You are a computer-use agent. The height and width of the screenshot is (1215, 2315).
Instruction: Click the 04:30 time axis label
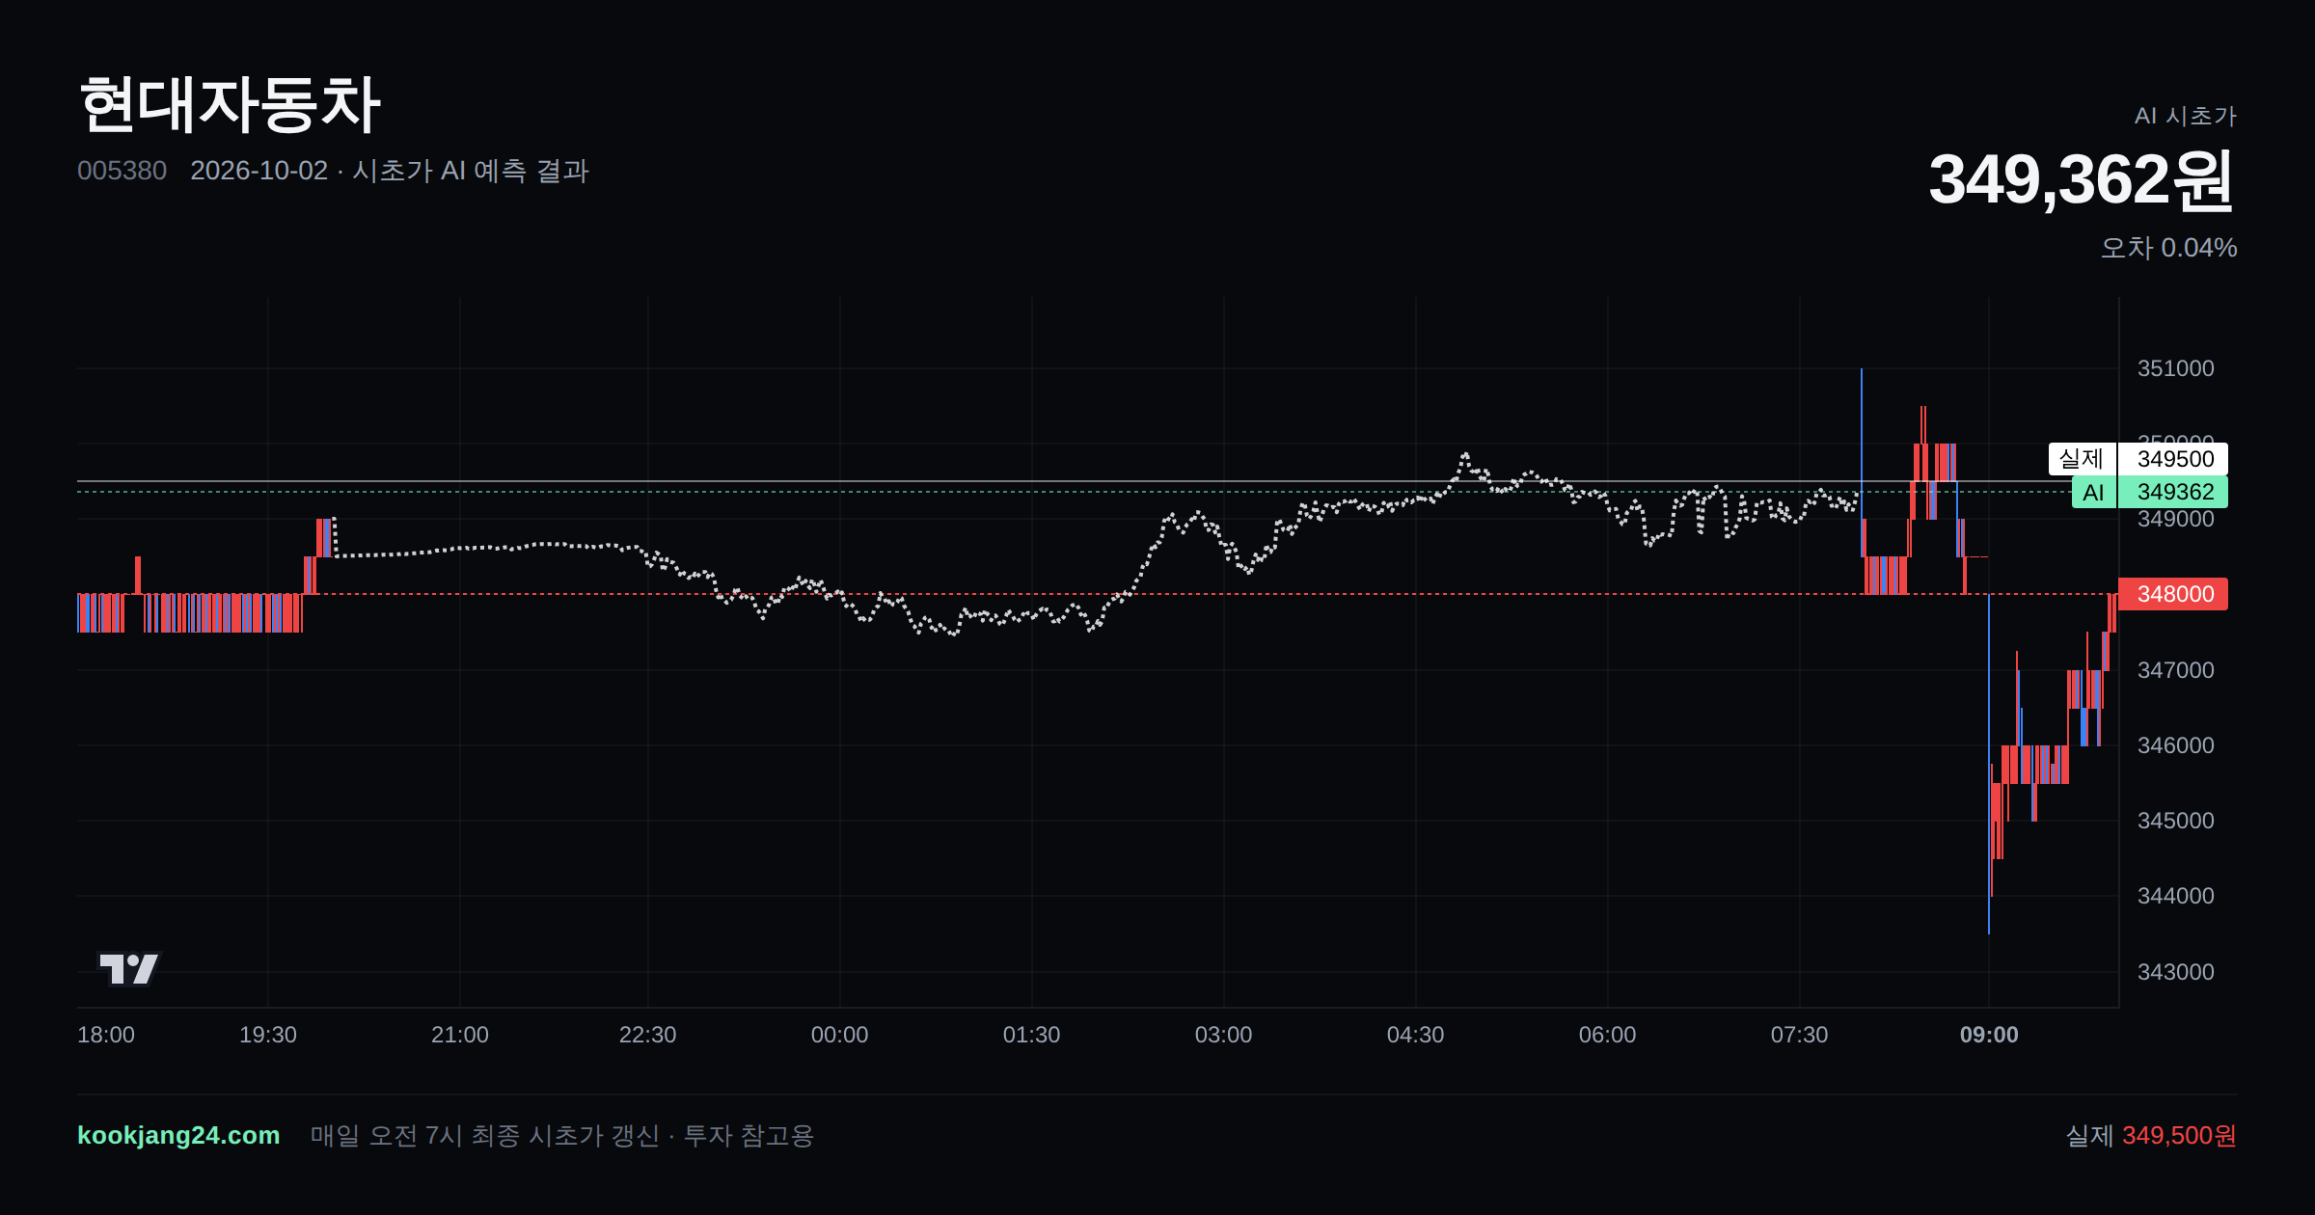1416,1035
